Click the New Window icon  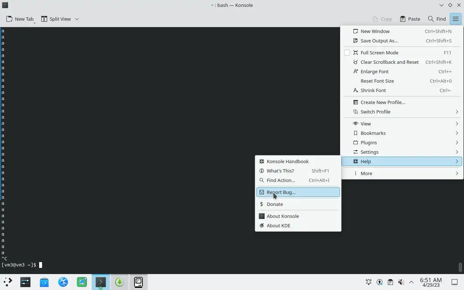(x=356, y=31)
